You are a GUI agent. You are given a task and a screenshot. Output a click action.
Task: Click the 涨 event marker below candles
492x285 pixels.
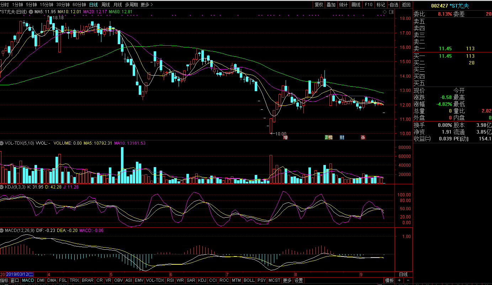pyautogui.click(x=363, y=138)
